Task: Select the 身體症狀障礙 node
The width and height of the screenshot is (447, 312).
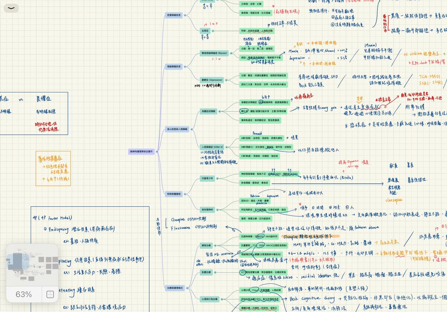Action: point(208,111)
